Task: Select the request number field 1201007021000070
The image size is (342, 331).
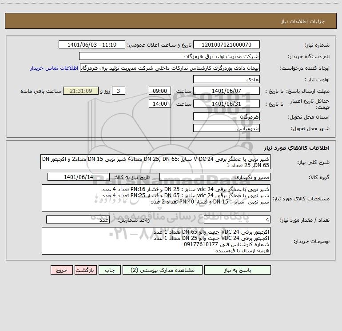Action: [227, 45]
